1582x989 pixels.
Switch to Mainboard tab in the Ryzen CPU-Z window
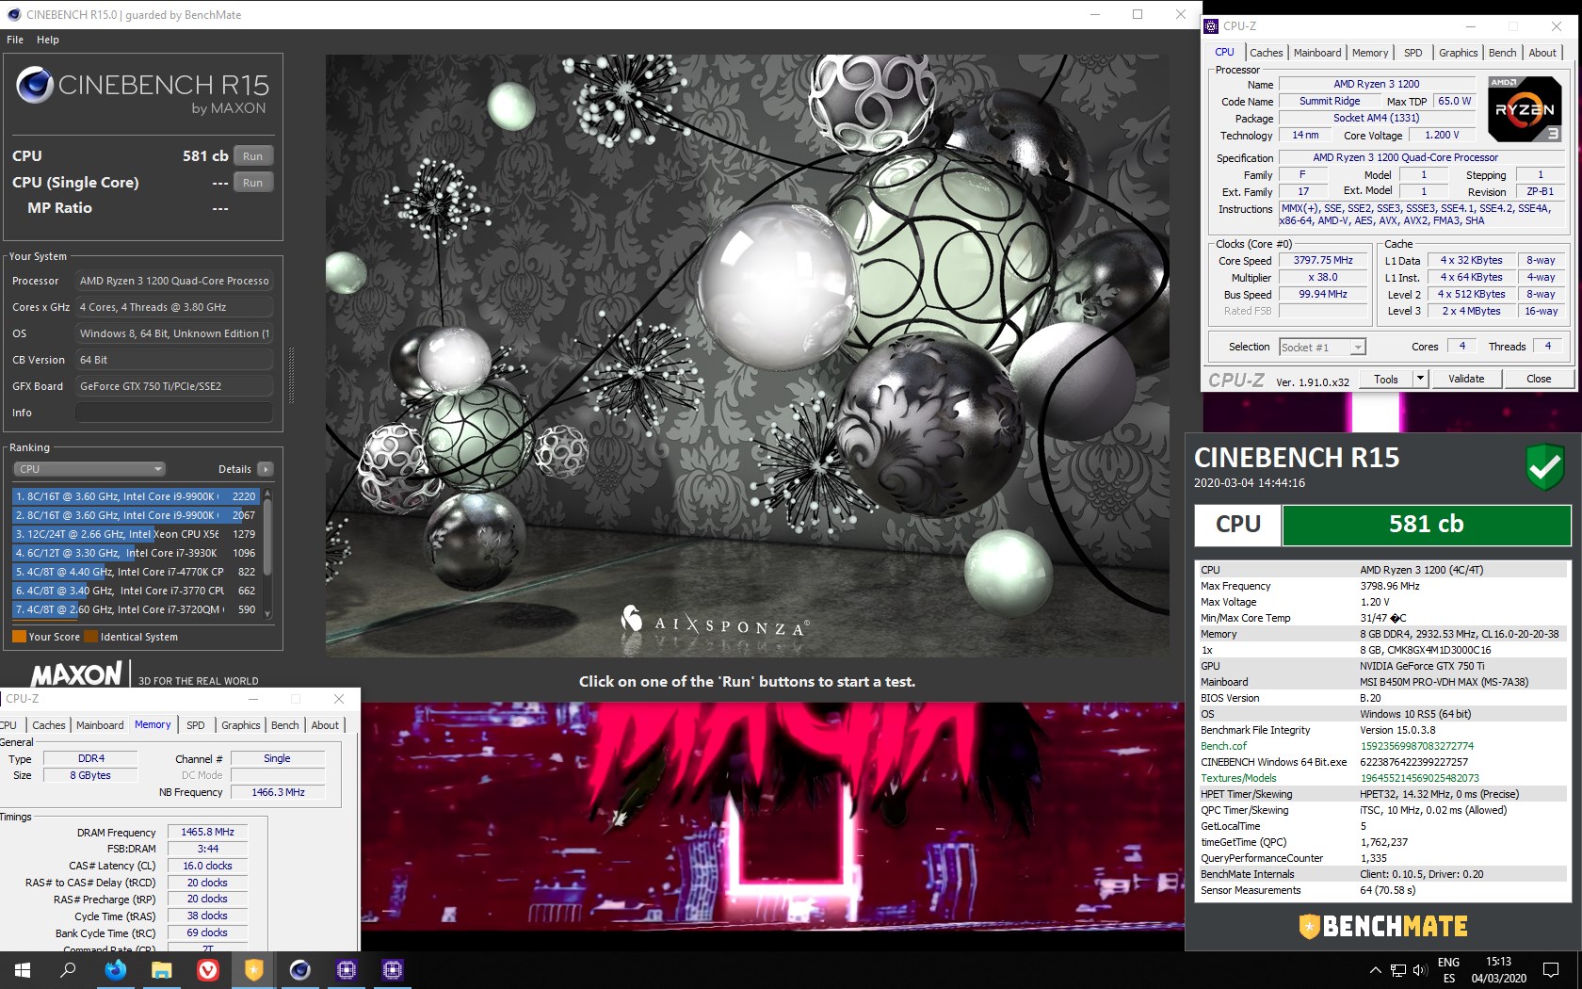(1317, 53)
